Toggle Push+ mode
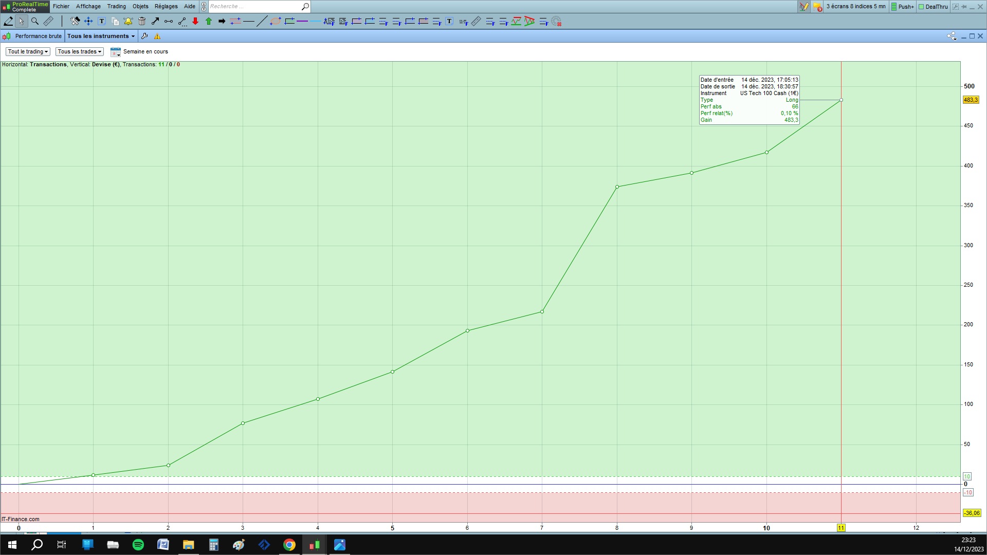 click(x=903, y=7)
